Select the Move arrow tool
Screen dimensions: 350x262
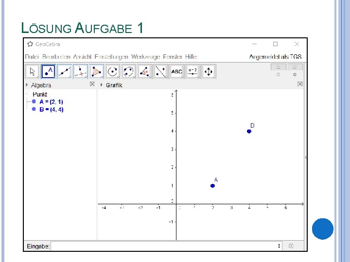[33, 71]
